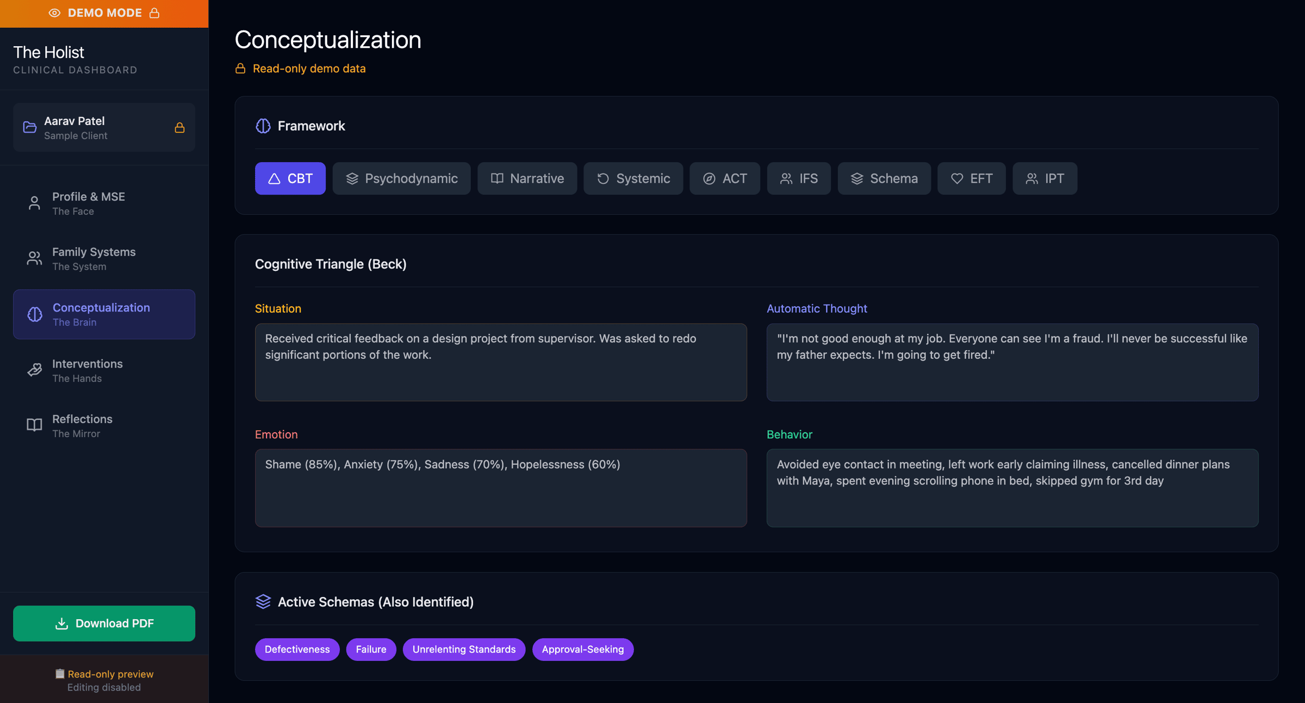Pick the Narrative framework
The width and height of the screenshot is (1305, 703).
(x=527, y=178)
